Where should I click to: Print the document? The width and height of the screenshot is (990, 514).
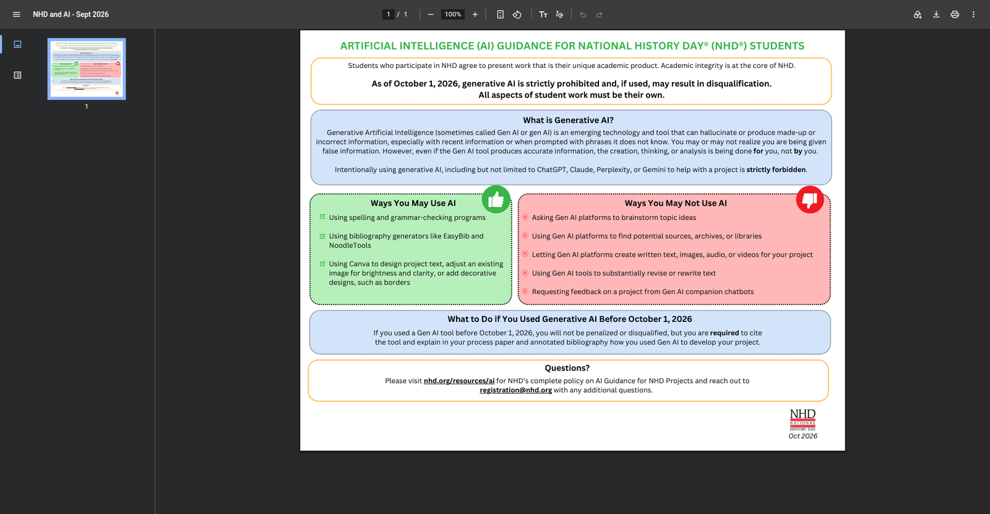(x=955, y=14)
